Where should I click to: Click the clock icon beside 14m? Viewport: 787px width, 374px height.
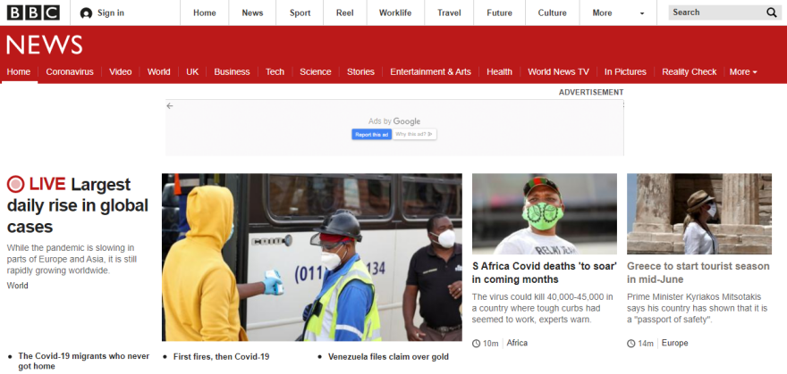[x=631, y=344]
